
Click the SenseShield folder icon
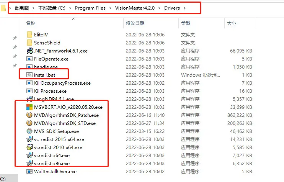[x=29, y=43]
